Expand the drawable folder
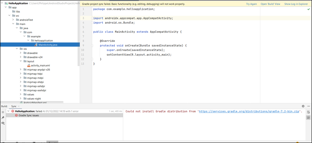This screenshot has height=143, width=312. (21, 53)
